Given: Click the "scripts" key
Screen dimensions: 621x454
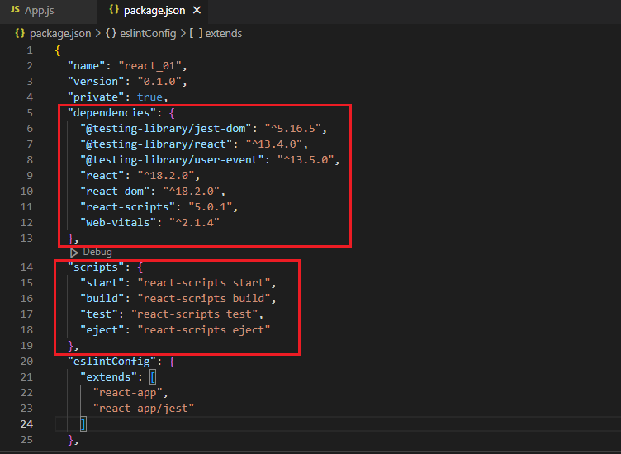Looking at the screenshot, I should [96, 267].
